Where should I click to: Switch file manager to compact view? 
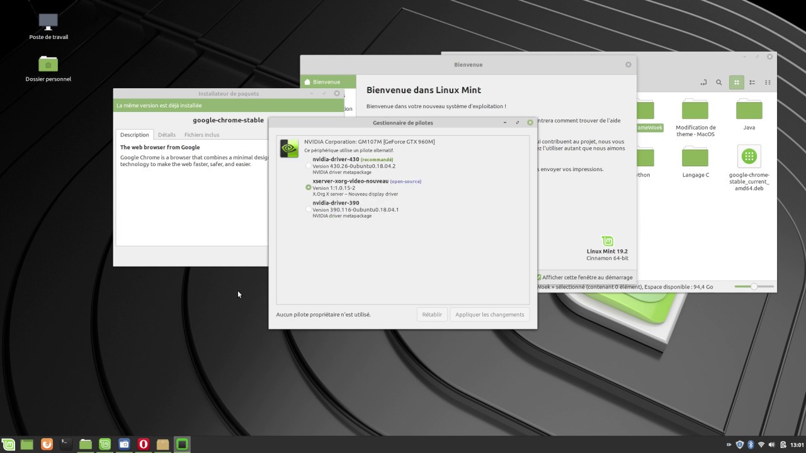click(768, 82)
